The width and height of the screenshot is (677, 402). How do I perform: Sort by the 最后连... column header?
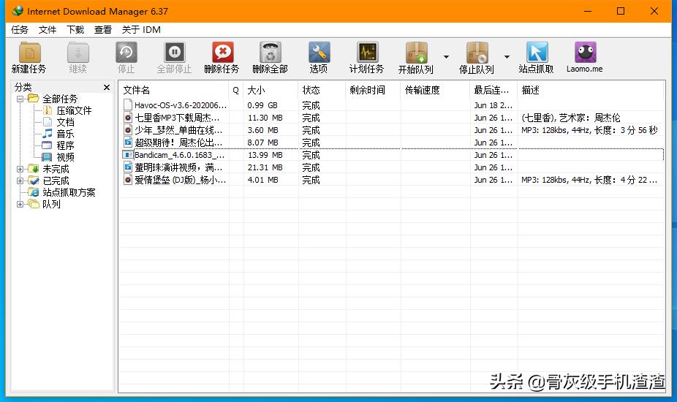tap(493, 90)
